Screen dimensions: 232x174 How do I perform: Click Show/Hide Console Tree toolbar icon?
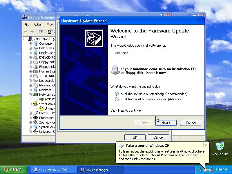pyautogui.click(x=41, y=32)
